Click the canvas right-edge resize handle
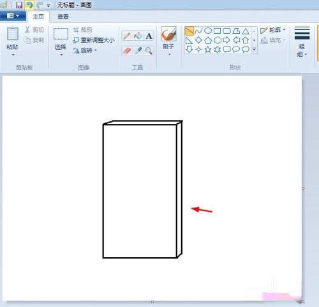 [x=303, y=189]
